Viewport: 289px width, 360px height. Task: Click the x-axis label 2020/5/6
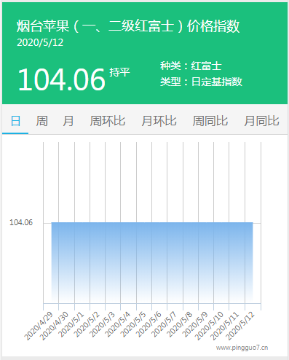coord(149,324)
